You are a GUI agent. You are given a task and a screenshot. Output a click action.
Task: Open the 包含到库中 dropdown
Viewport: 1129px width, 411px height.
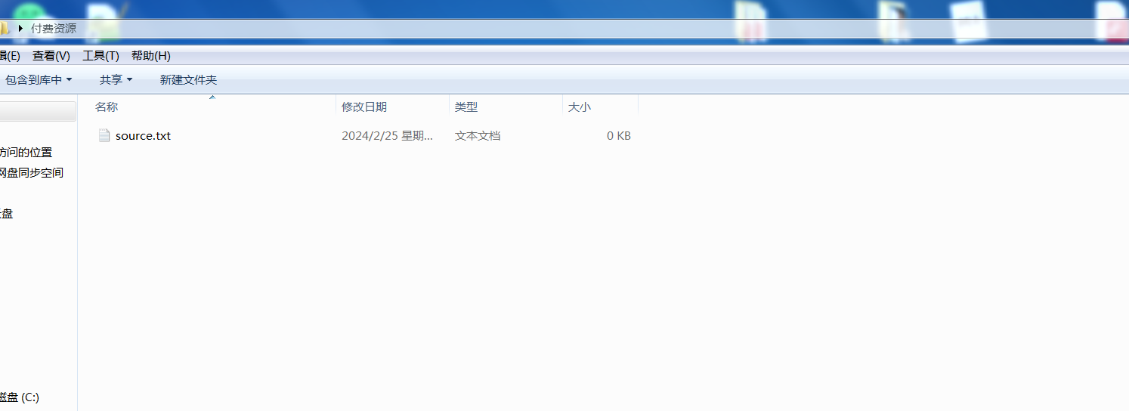point(39,79)
